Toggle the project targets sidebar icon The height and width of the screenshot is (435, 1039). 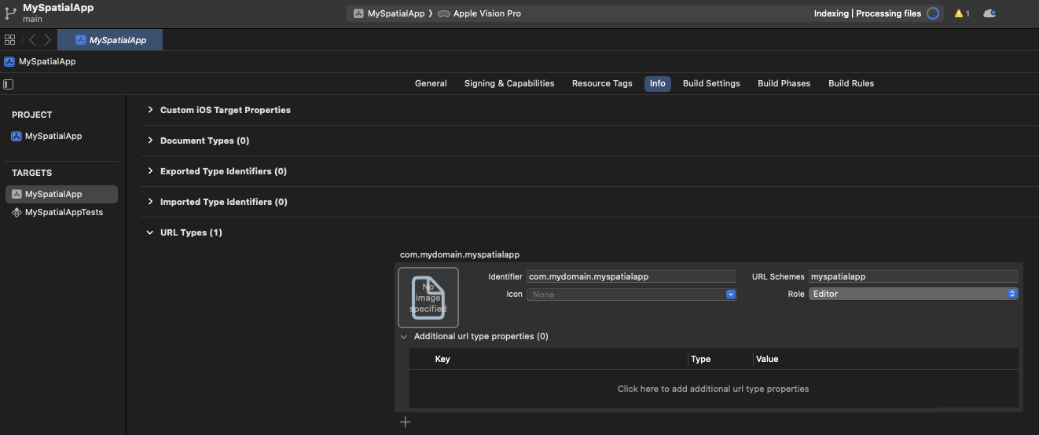pos(9,84)
